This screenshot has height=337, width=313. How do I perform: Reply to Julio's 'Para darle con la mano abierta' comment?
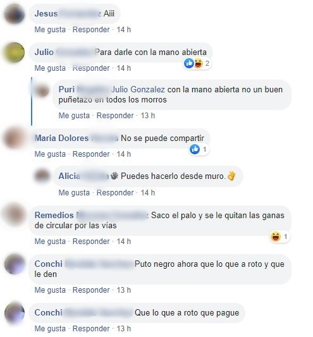pos(91,68)
